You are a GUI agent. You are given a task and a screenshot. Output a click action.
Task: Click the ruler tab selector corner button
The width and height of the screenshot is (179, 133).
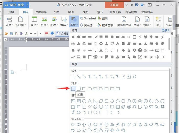click(x=6, y=40)
